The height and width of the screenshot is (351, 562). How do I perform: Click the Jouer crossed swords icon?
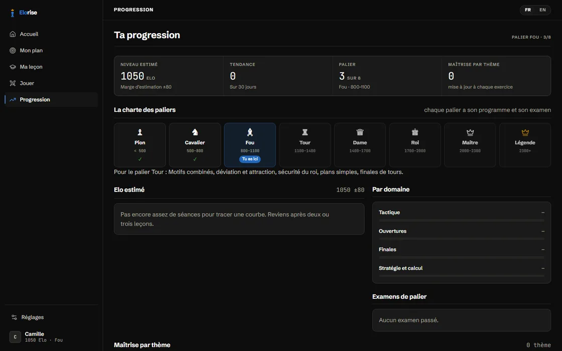click(x=13, y=83)
